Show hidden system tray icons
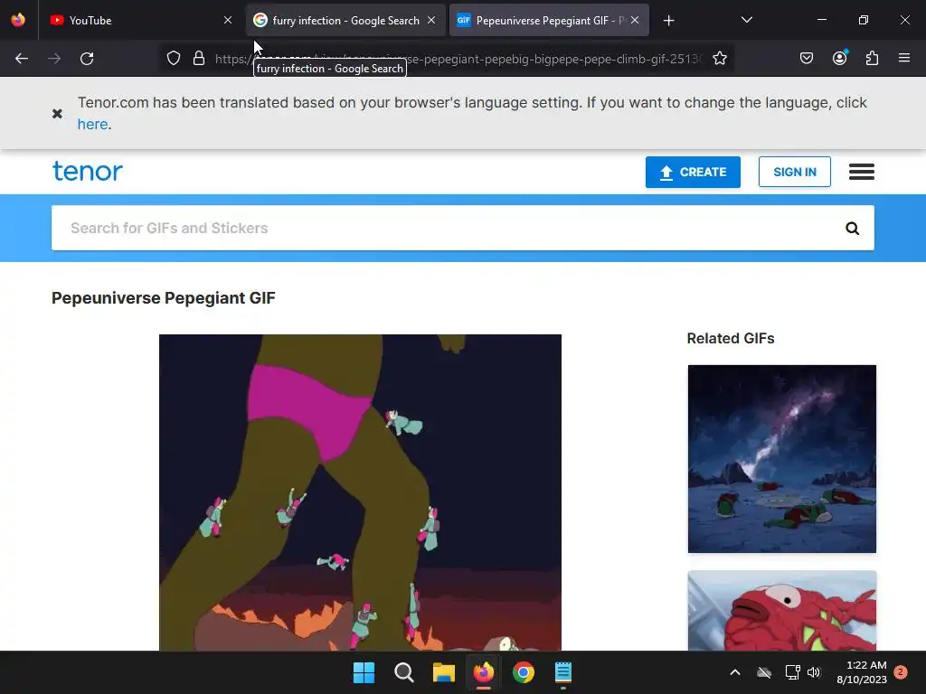 (x=735, y=672)
